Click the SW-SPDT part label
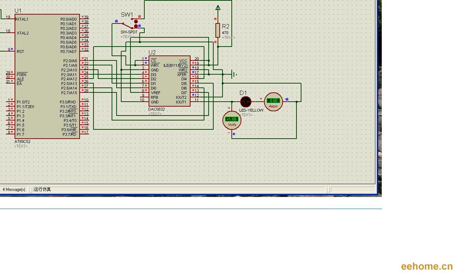 (129, 32)
